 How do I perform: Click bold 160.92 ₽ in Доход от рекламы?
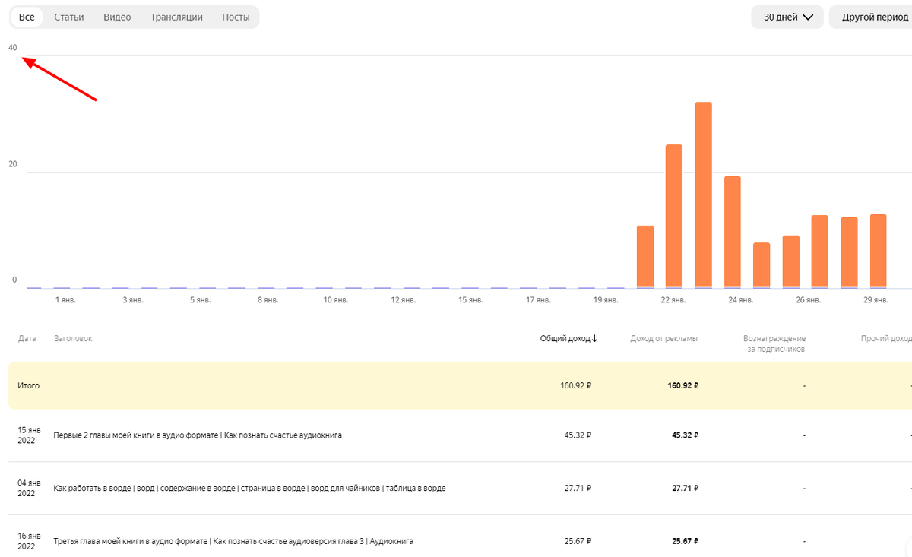(682, 386)
